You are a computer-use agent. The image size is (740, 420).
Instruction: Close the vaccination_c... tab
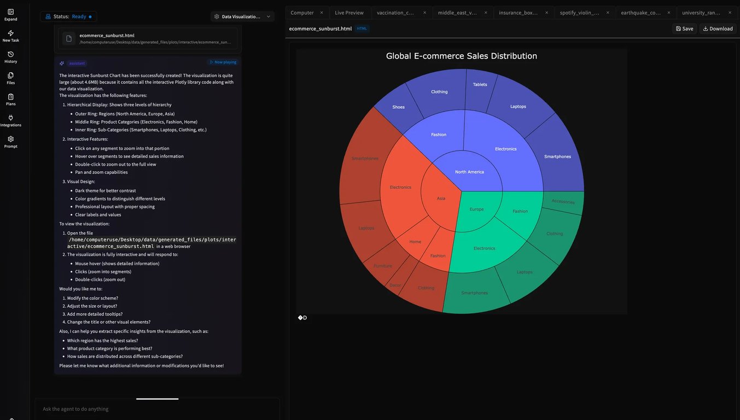[x=424, y=13]
